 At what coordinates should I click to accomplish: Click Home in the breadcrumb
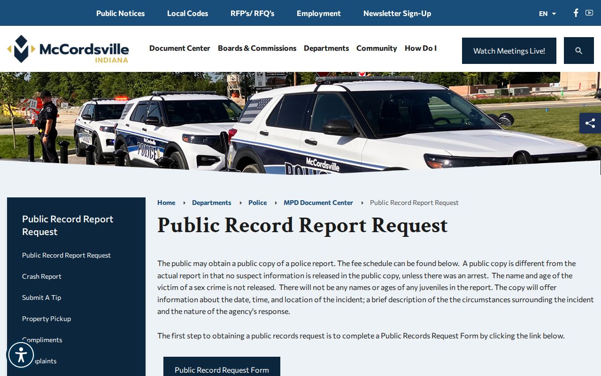(x=166, y=203)
